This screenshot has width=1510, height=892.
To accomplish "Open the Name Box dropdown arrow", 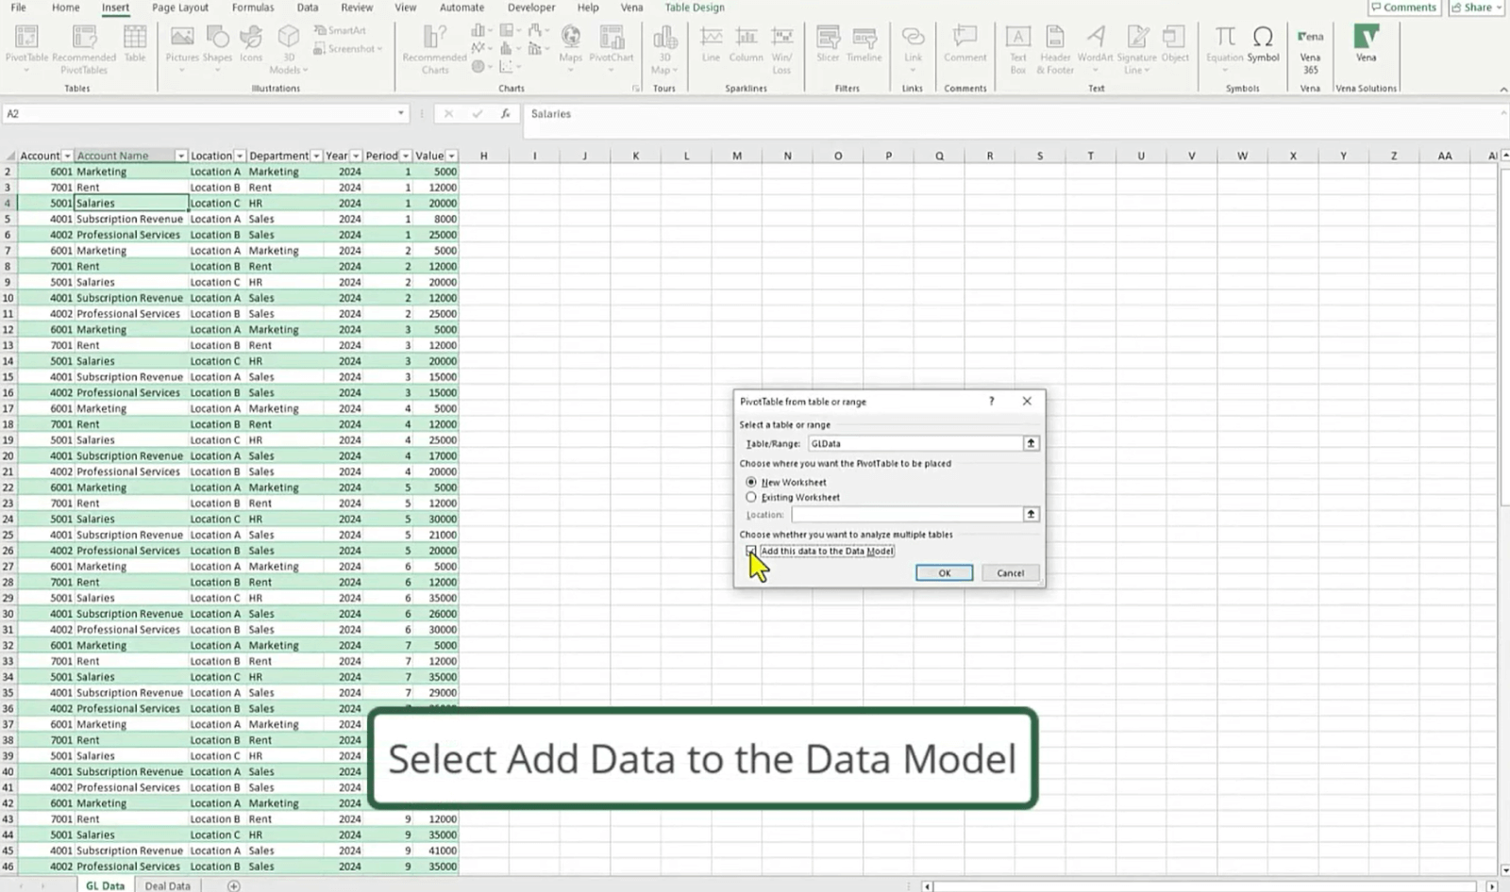I will click(400, 113).
